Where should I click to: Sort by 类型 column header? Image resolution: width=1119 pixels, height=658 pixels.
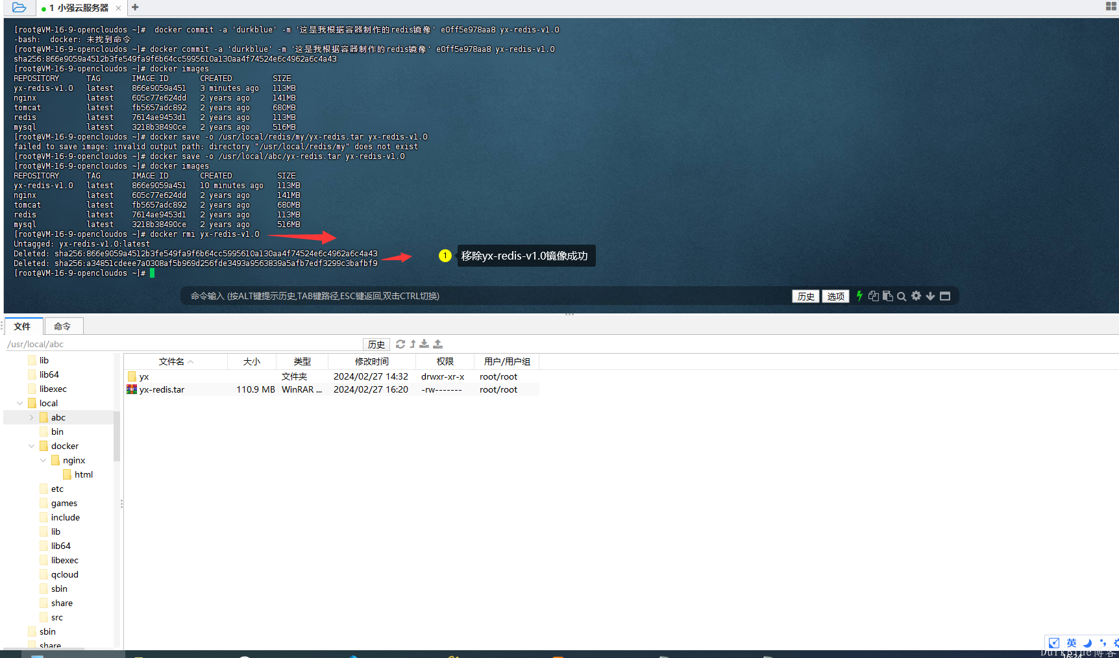(x=302, y=361)
